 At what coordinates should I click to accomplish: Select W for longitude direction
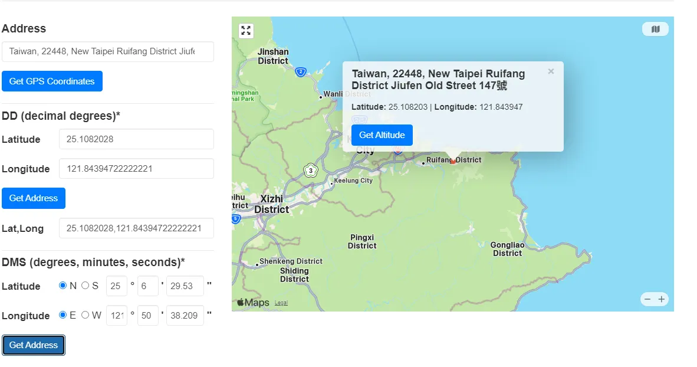tap(85, 315)
